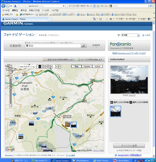Switch the map to Hybrid view
156x162 pixels.
click(x=97, y=66)
